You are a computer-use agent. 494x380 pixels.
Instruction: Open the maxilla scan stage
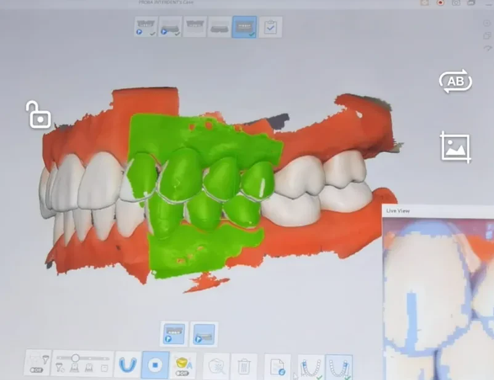[x=195, y=28]
